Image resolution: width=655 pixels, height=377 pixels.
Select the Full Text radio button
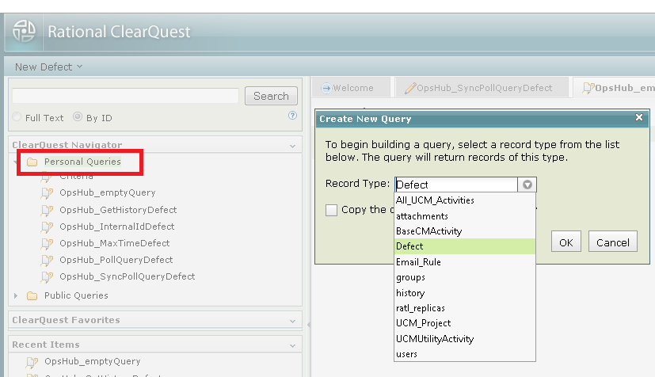(17, 118)
